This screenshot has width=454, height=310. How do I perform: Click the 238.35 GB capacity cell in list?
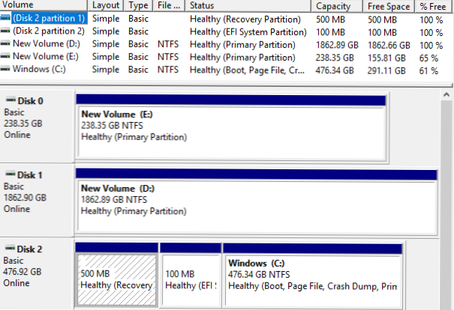tap(335, 58)
